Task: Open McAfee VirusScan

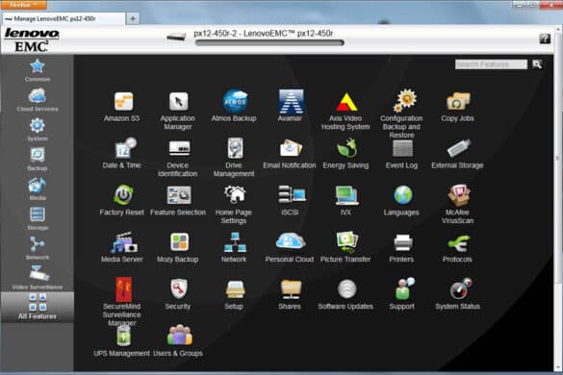Action: coord(457,205)
